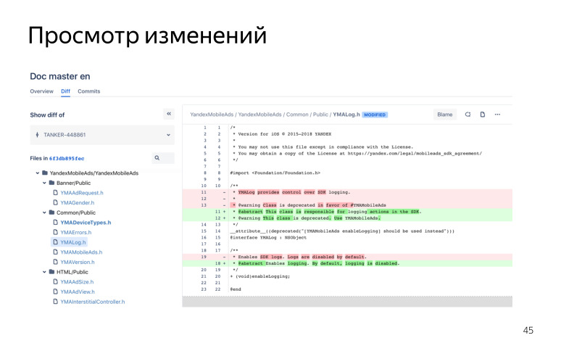The image size is (561, 351).
Task: Click the file icon next to YMAVersion.h
Action: click(x=56, y=262)
